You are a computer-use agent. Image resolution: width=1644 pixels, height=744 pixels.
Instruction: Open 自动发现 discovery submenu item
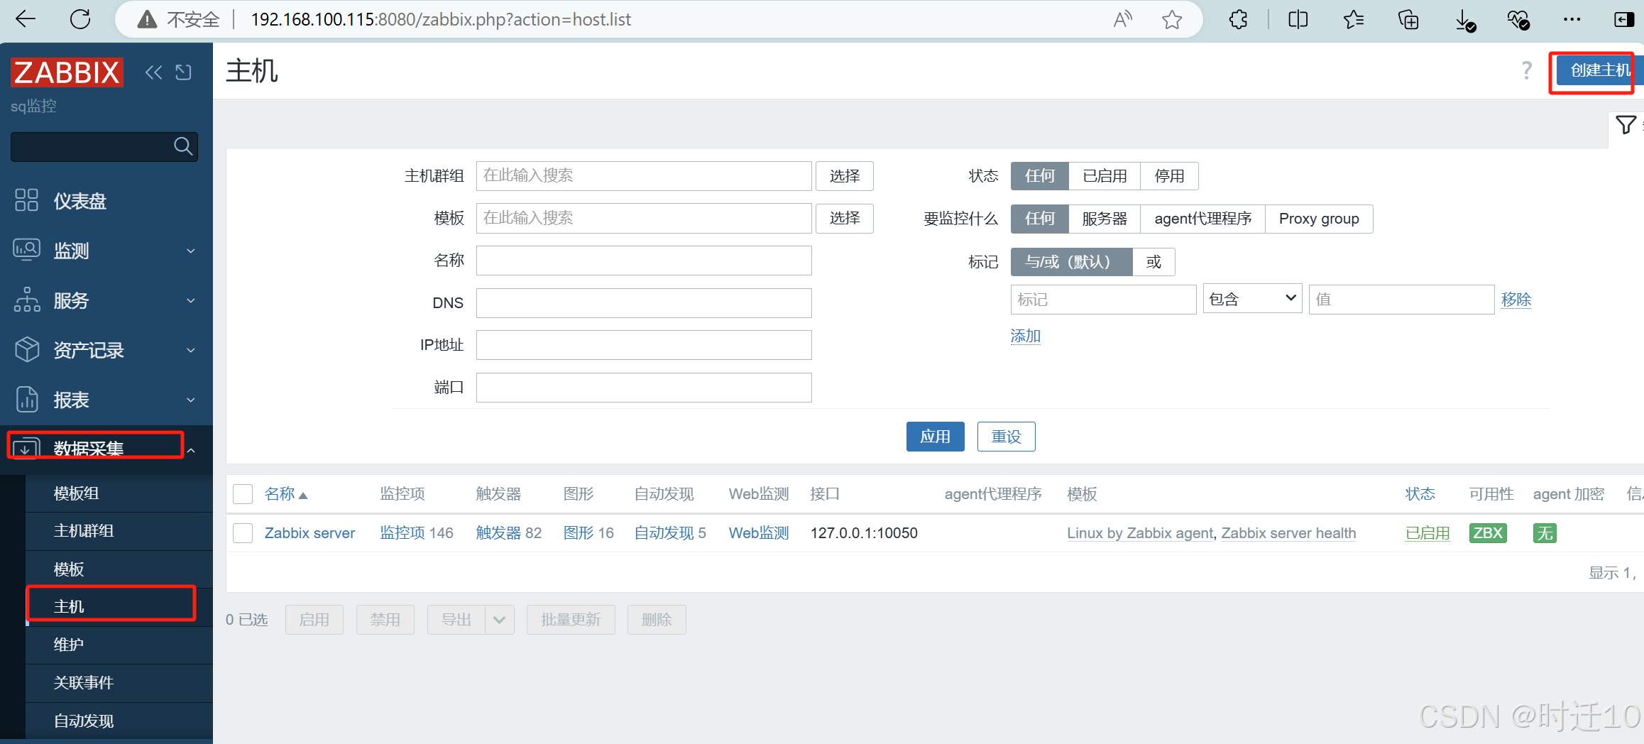tap(119, 721)
